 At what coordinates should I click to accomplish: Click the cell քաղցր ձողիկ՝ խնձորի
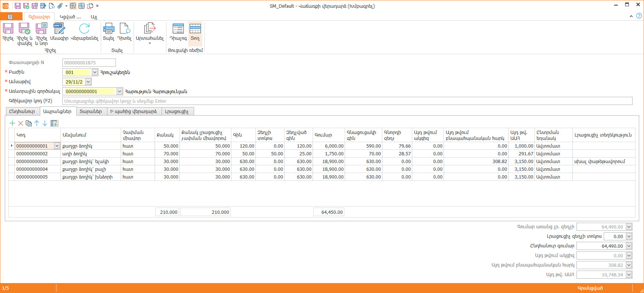click(x=91, y=177)
